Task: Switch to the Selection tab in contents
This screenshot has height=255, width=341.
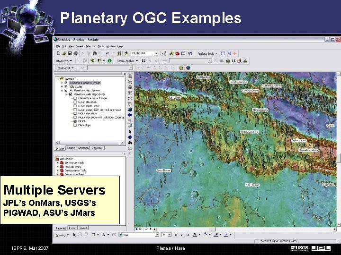Action: (83, 148)
